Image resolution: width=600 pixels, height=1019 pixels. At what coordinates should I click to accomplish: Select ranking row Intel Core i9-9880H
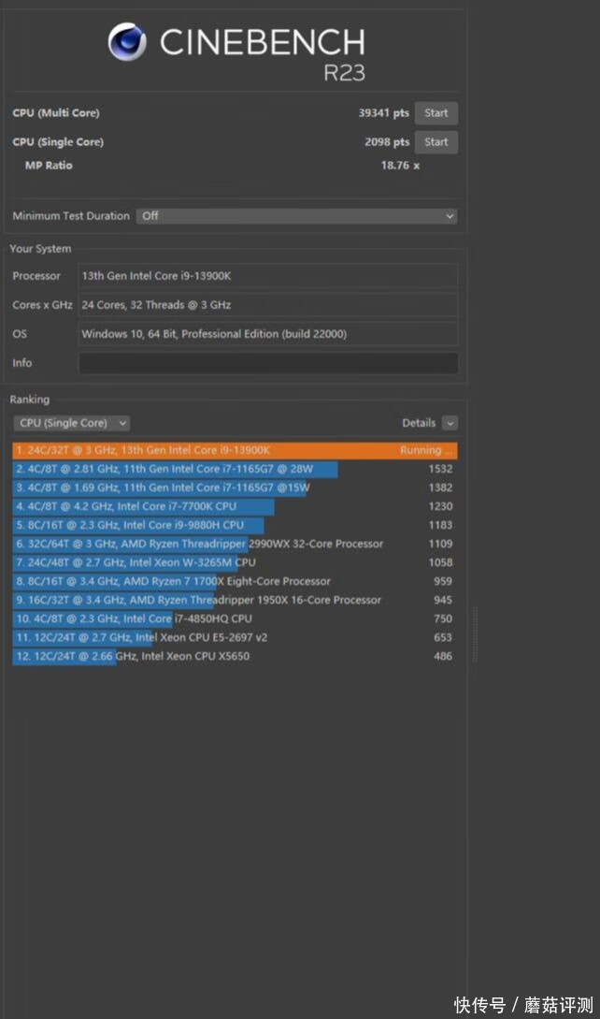[x=235, y=525]
